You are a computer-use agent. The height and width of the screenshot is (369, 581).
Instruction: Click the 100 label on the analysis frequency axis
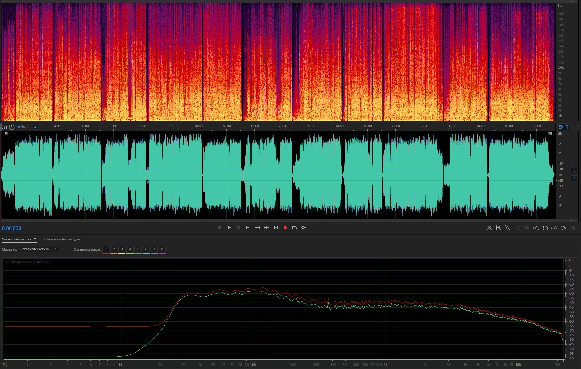point(253,365)
